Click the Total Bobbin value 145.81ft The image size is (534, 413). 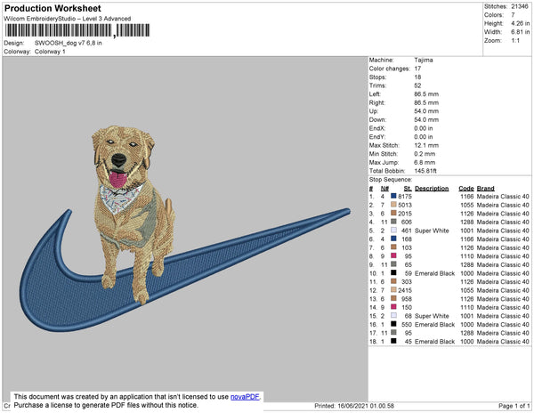(425, 171)
